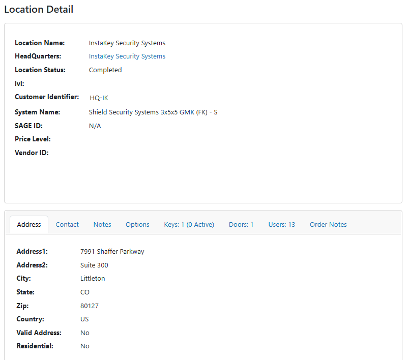Click the Customer Identifier value HQ-IK
The width and height of the screenshot is (408, 360).
pyautogui.click(x=99, y=98)
